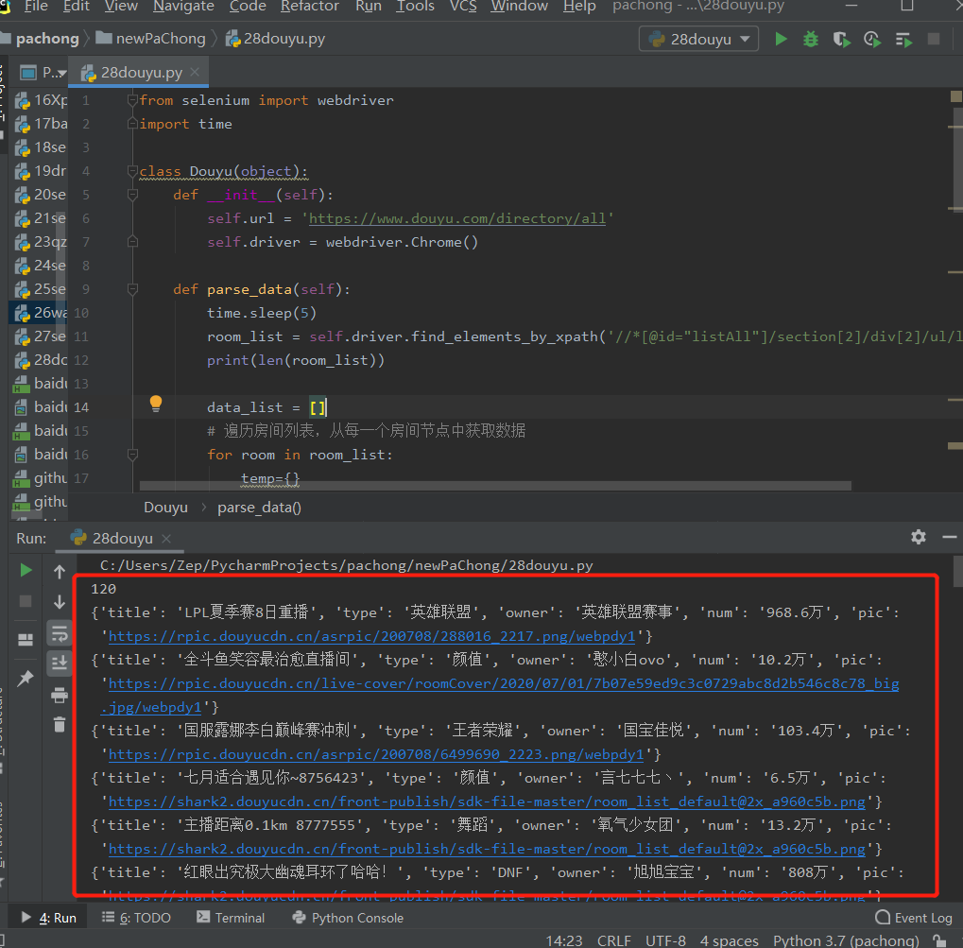Screen dimensions: 963x948
Task: Click the Python 3.7 (pachong) interpreter status
Action: tap(846, 940)
